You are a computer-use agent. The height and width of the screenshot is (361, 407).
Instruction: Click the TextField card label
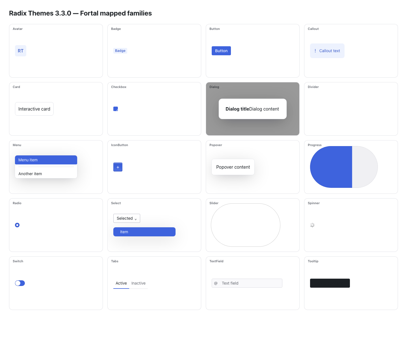coord(216,261)
